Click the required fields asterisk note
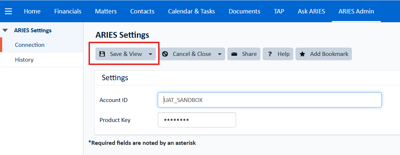The image size is (400, 155). (x=142, y=143)
